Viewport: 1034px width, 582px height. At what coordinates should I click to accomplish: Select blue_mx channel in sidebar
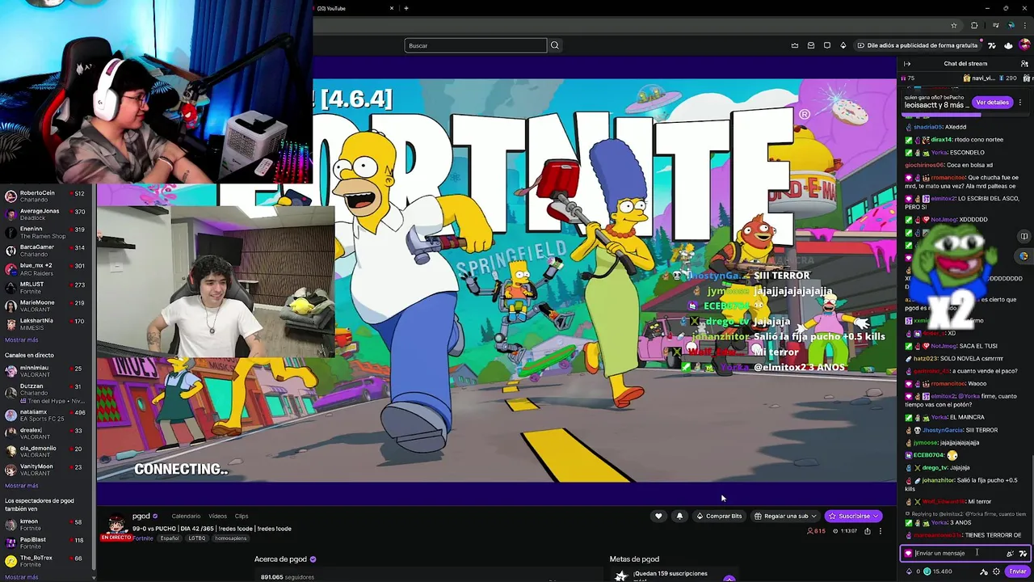(47, 269)
